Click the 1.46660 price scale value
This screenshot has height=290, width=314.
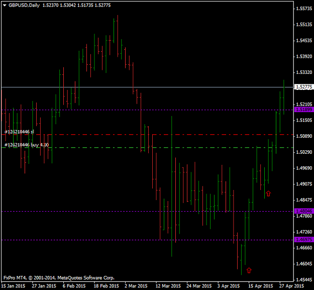pyautogui.click(x=304, y=248)
